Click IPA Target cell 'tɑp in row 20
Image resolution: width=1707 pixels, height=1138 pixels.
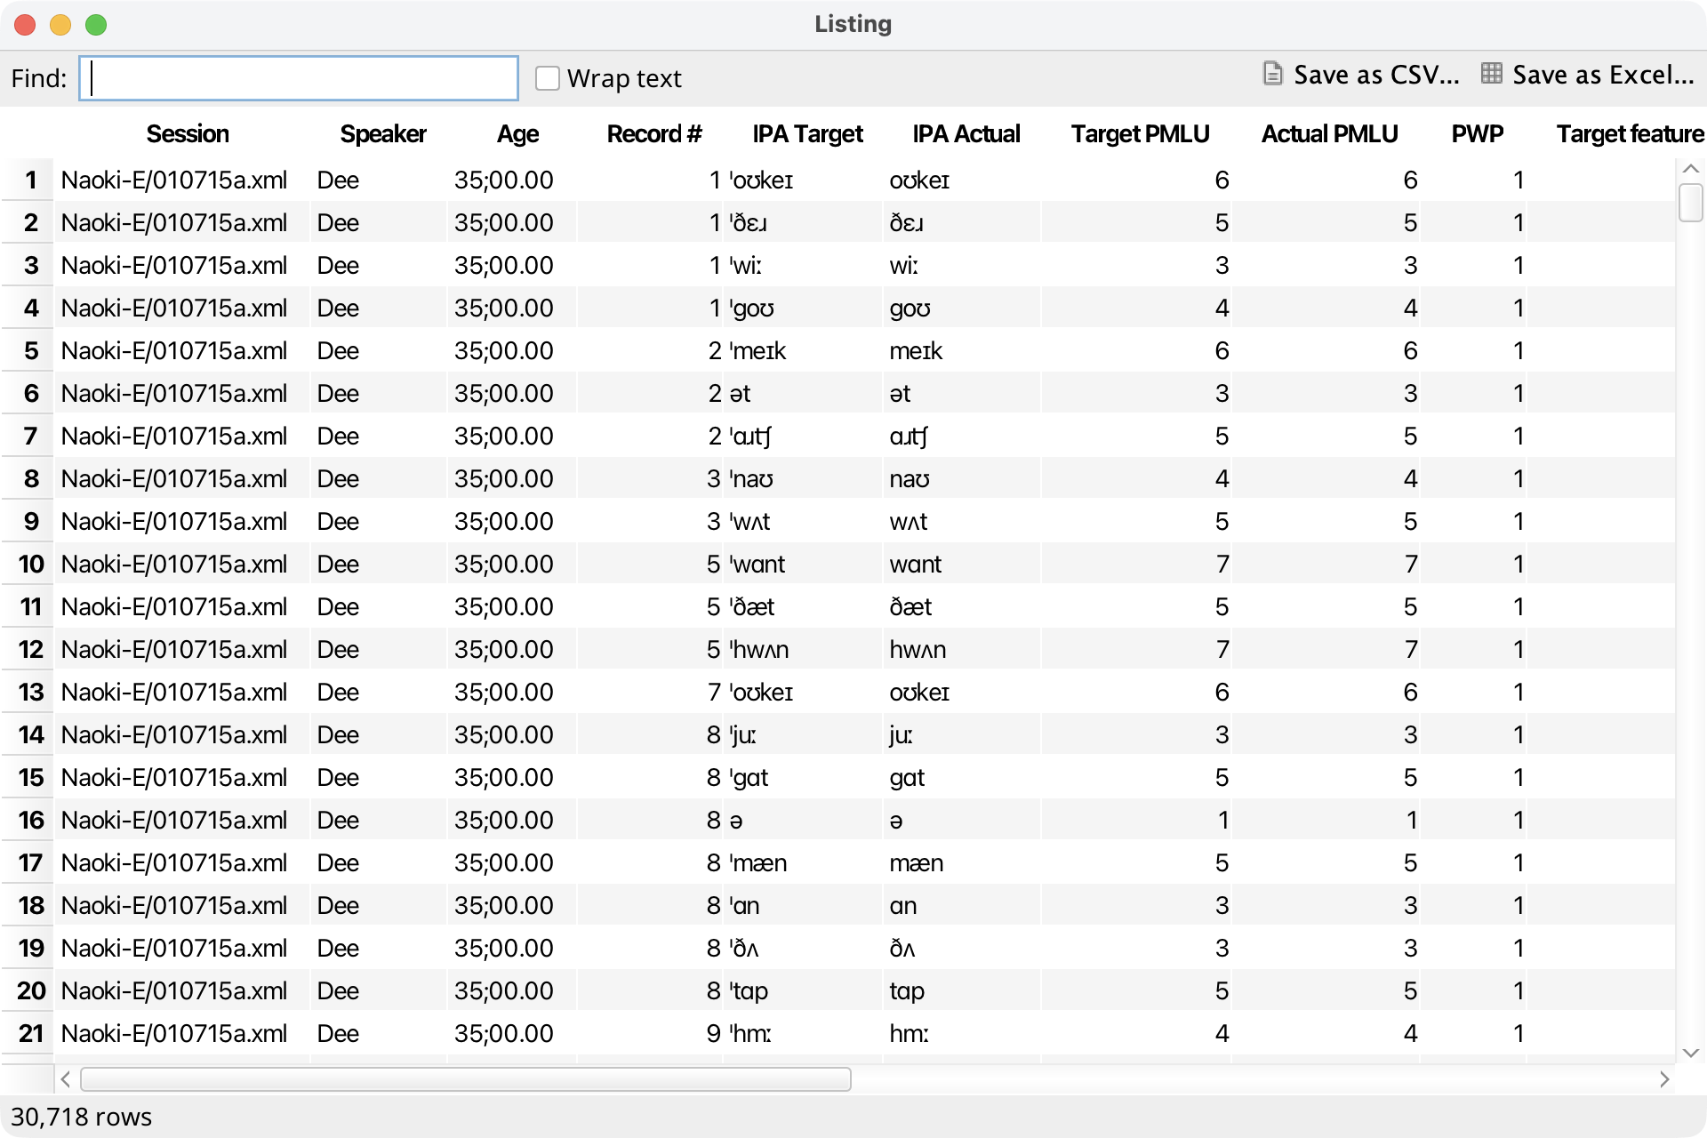(x=804, y=991)
